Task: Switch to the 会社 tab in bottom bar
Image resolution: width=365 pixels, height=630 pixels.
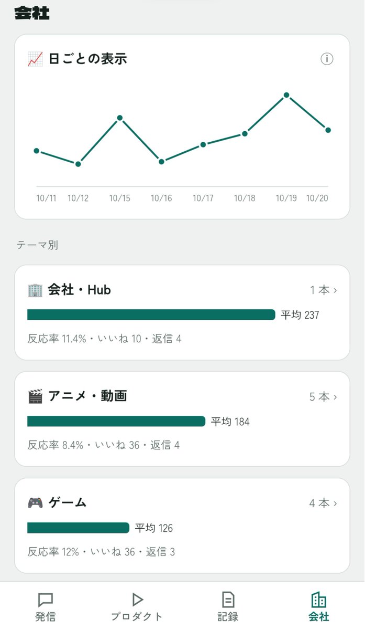Action: tap(319, 606)
